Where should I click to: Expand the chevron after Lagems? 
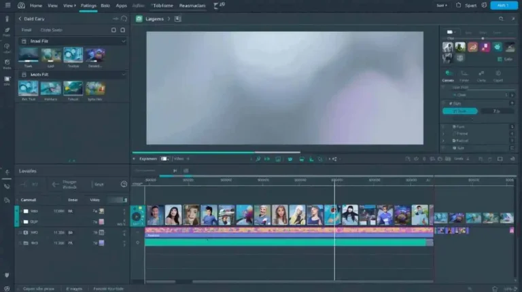click(169, 19)
